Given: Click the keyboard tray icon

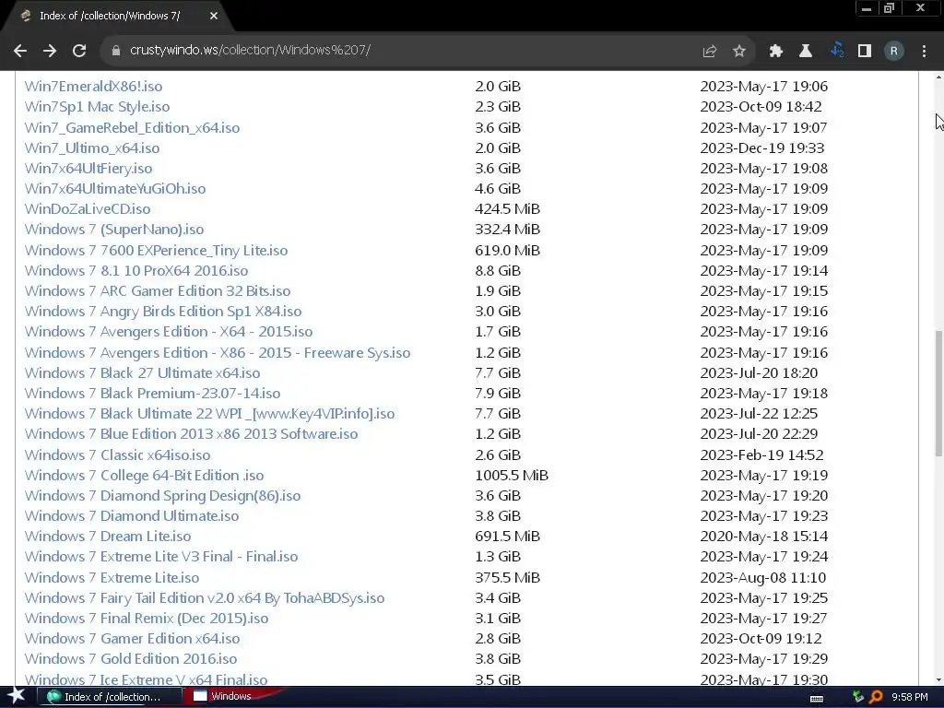Looking at the screenshot, I should [817, 699].
